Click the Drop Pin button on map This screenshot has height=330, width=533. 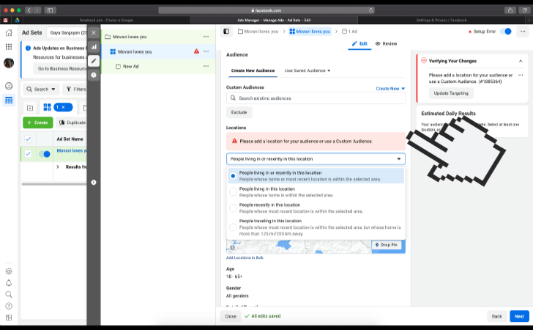point(387,245)
